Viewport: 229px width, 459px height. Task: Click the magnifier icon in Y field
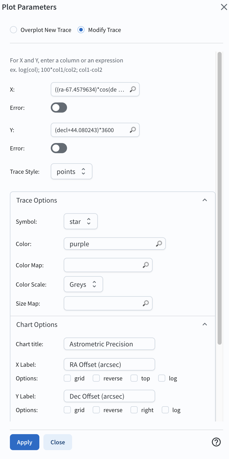133,130
